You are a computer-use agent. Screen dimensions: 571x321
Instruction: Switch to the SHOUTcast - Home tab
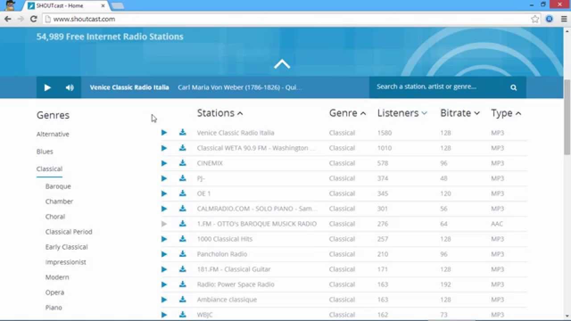coord(65,6)
